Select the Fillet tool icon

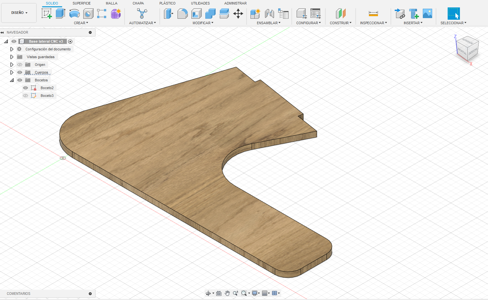[182, 14]
